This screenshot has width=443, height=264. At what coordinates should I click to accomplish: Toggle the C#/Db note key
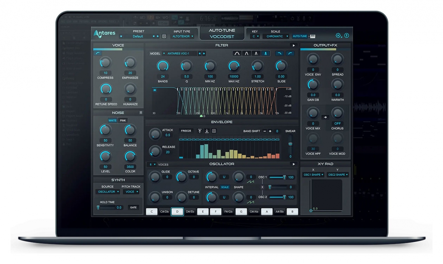point(165,212)
